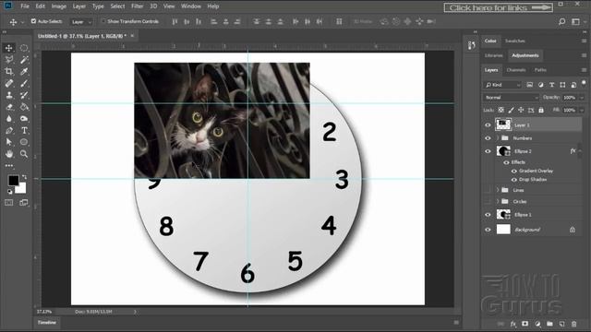Switch to the Channels tab
The image size is (591, 332).
coord(516,70)
